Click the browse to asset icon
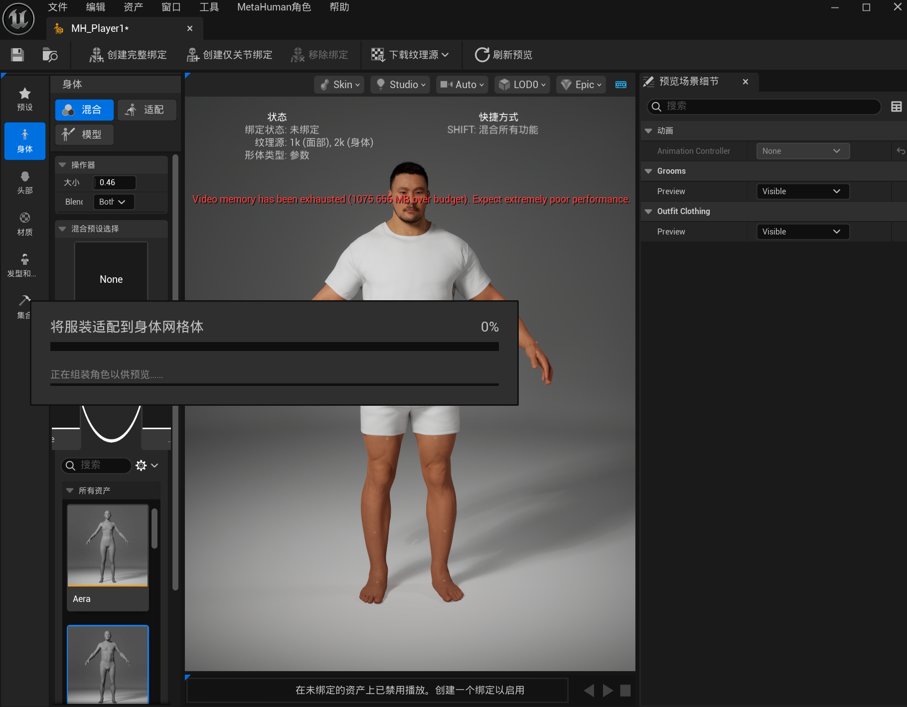The width and height of the screenshot is (907, 707). click(50, 55)
